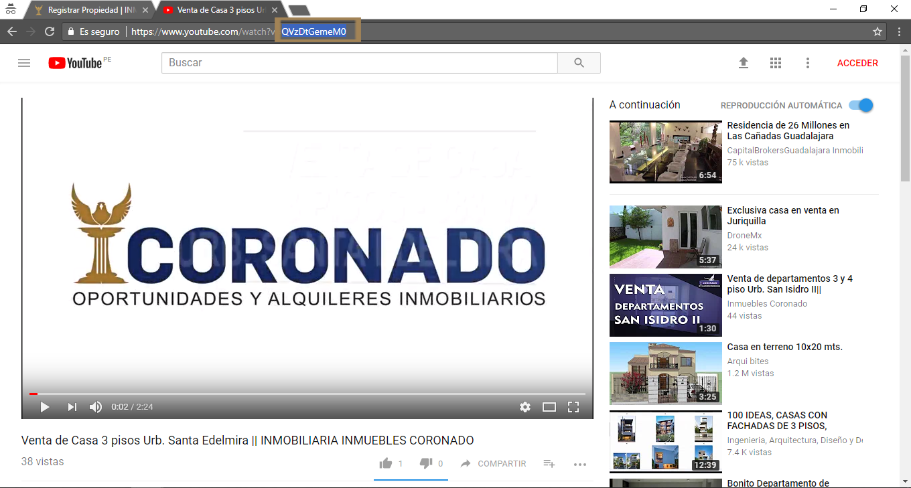This screenshot has height=488, width=911.
Task: Dislike the video with thumbs down
Action: 426,463
